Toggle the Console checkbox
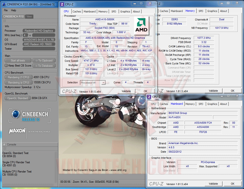This screenshot has height=189, width=244. [x=4, y=145]
